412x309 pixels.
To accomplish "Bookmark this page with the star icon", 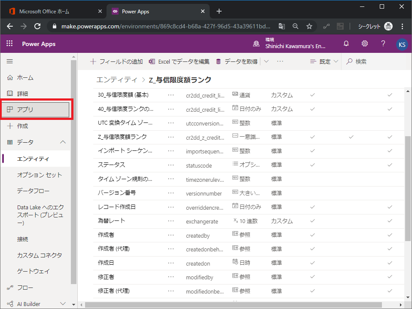I will tap(309, 26).
